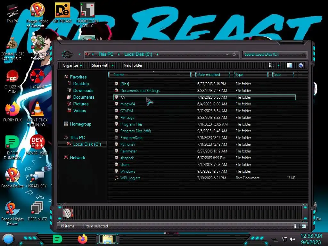
Task: Sort by the Type column header
Action: [x=251, y=75]
